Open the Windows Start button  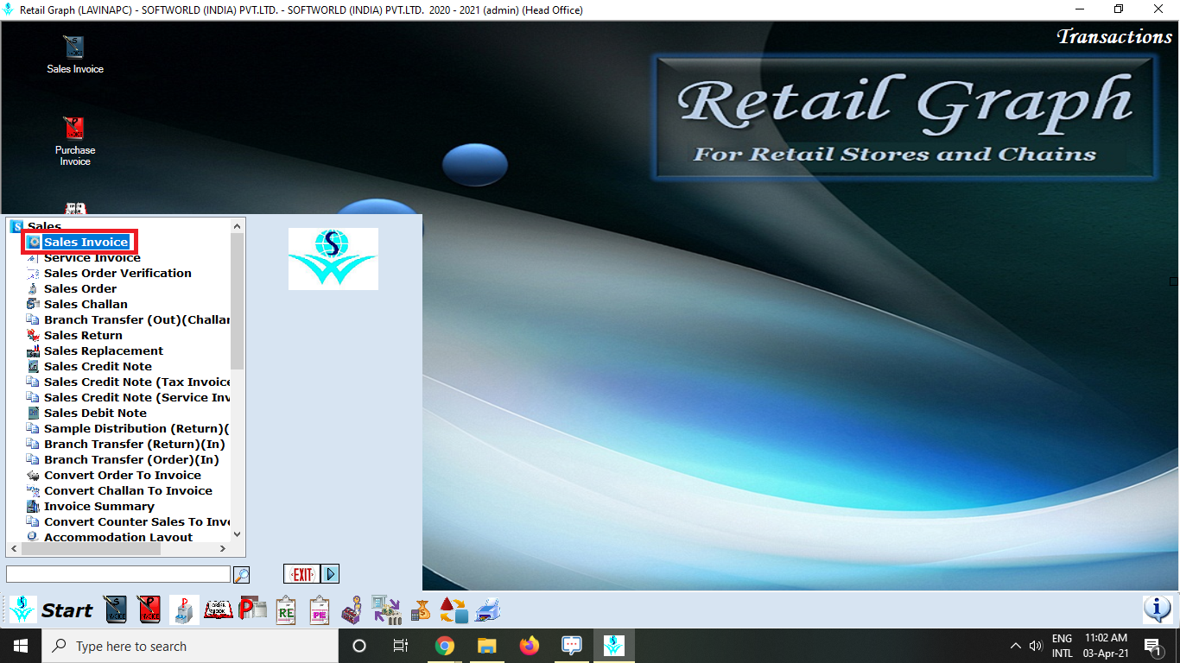coord(21,646)
